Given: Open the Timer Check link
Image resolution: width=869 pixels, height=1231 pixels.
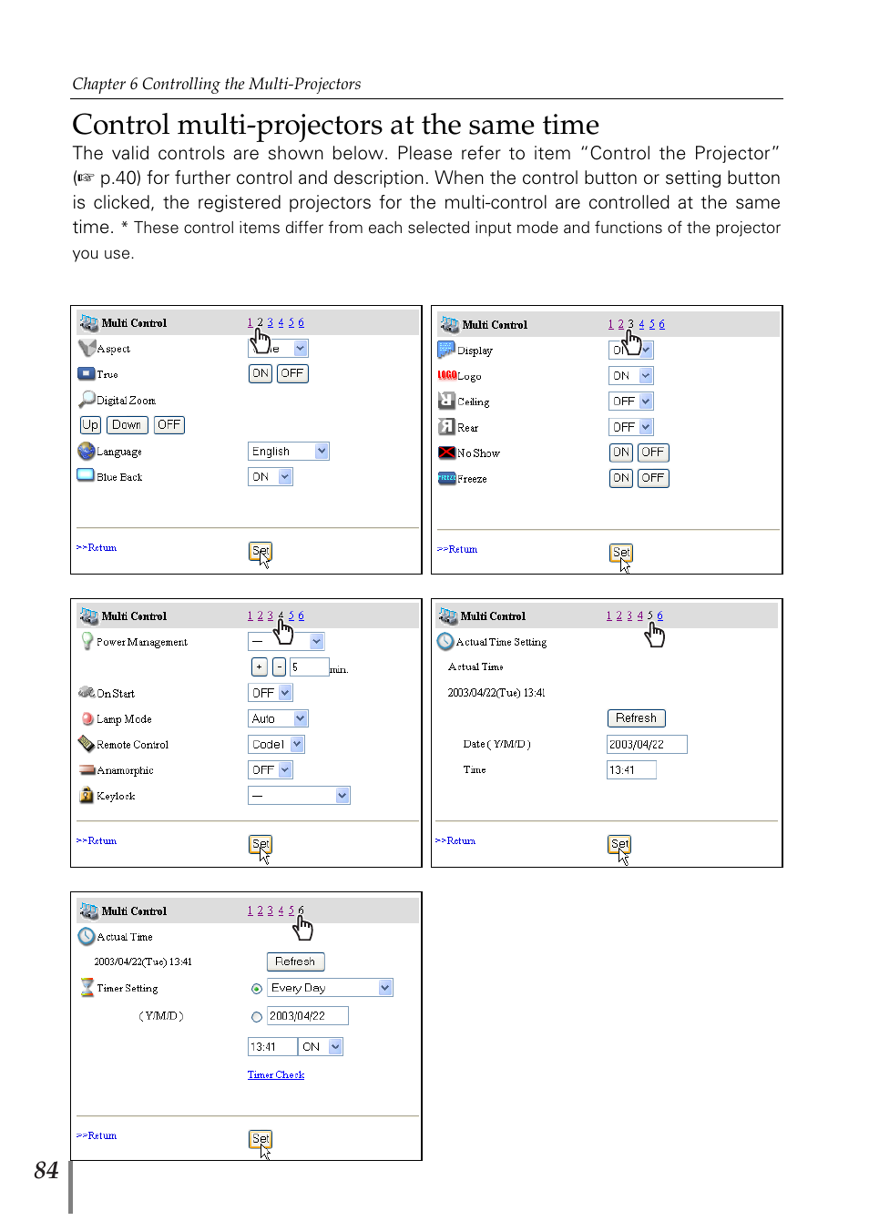Looking at the screenshot, I should [x=276, y=1074].
